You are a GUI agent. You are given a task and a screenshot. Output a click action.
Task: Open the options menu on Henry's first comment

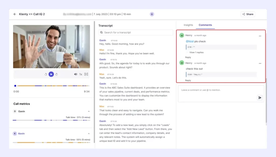260,36
